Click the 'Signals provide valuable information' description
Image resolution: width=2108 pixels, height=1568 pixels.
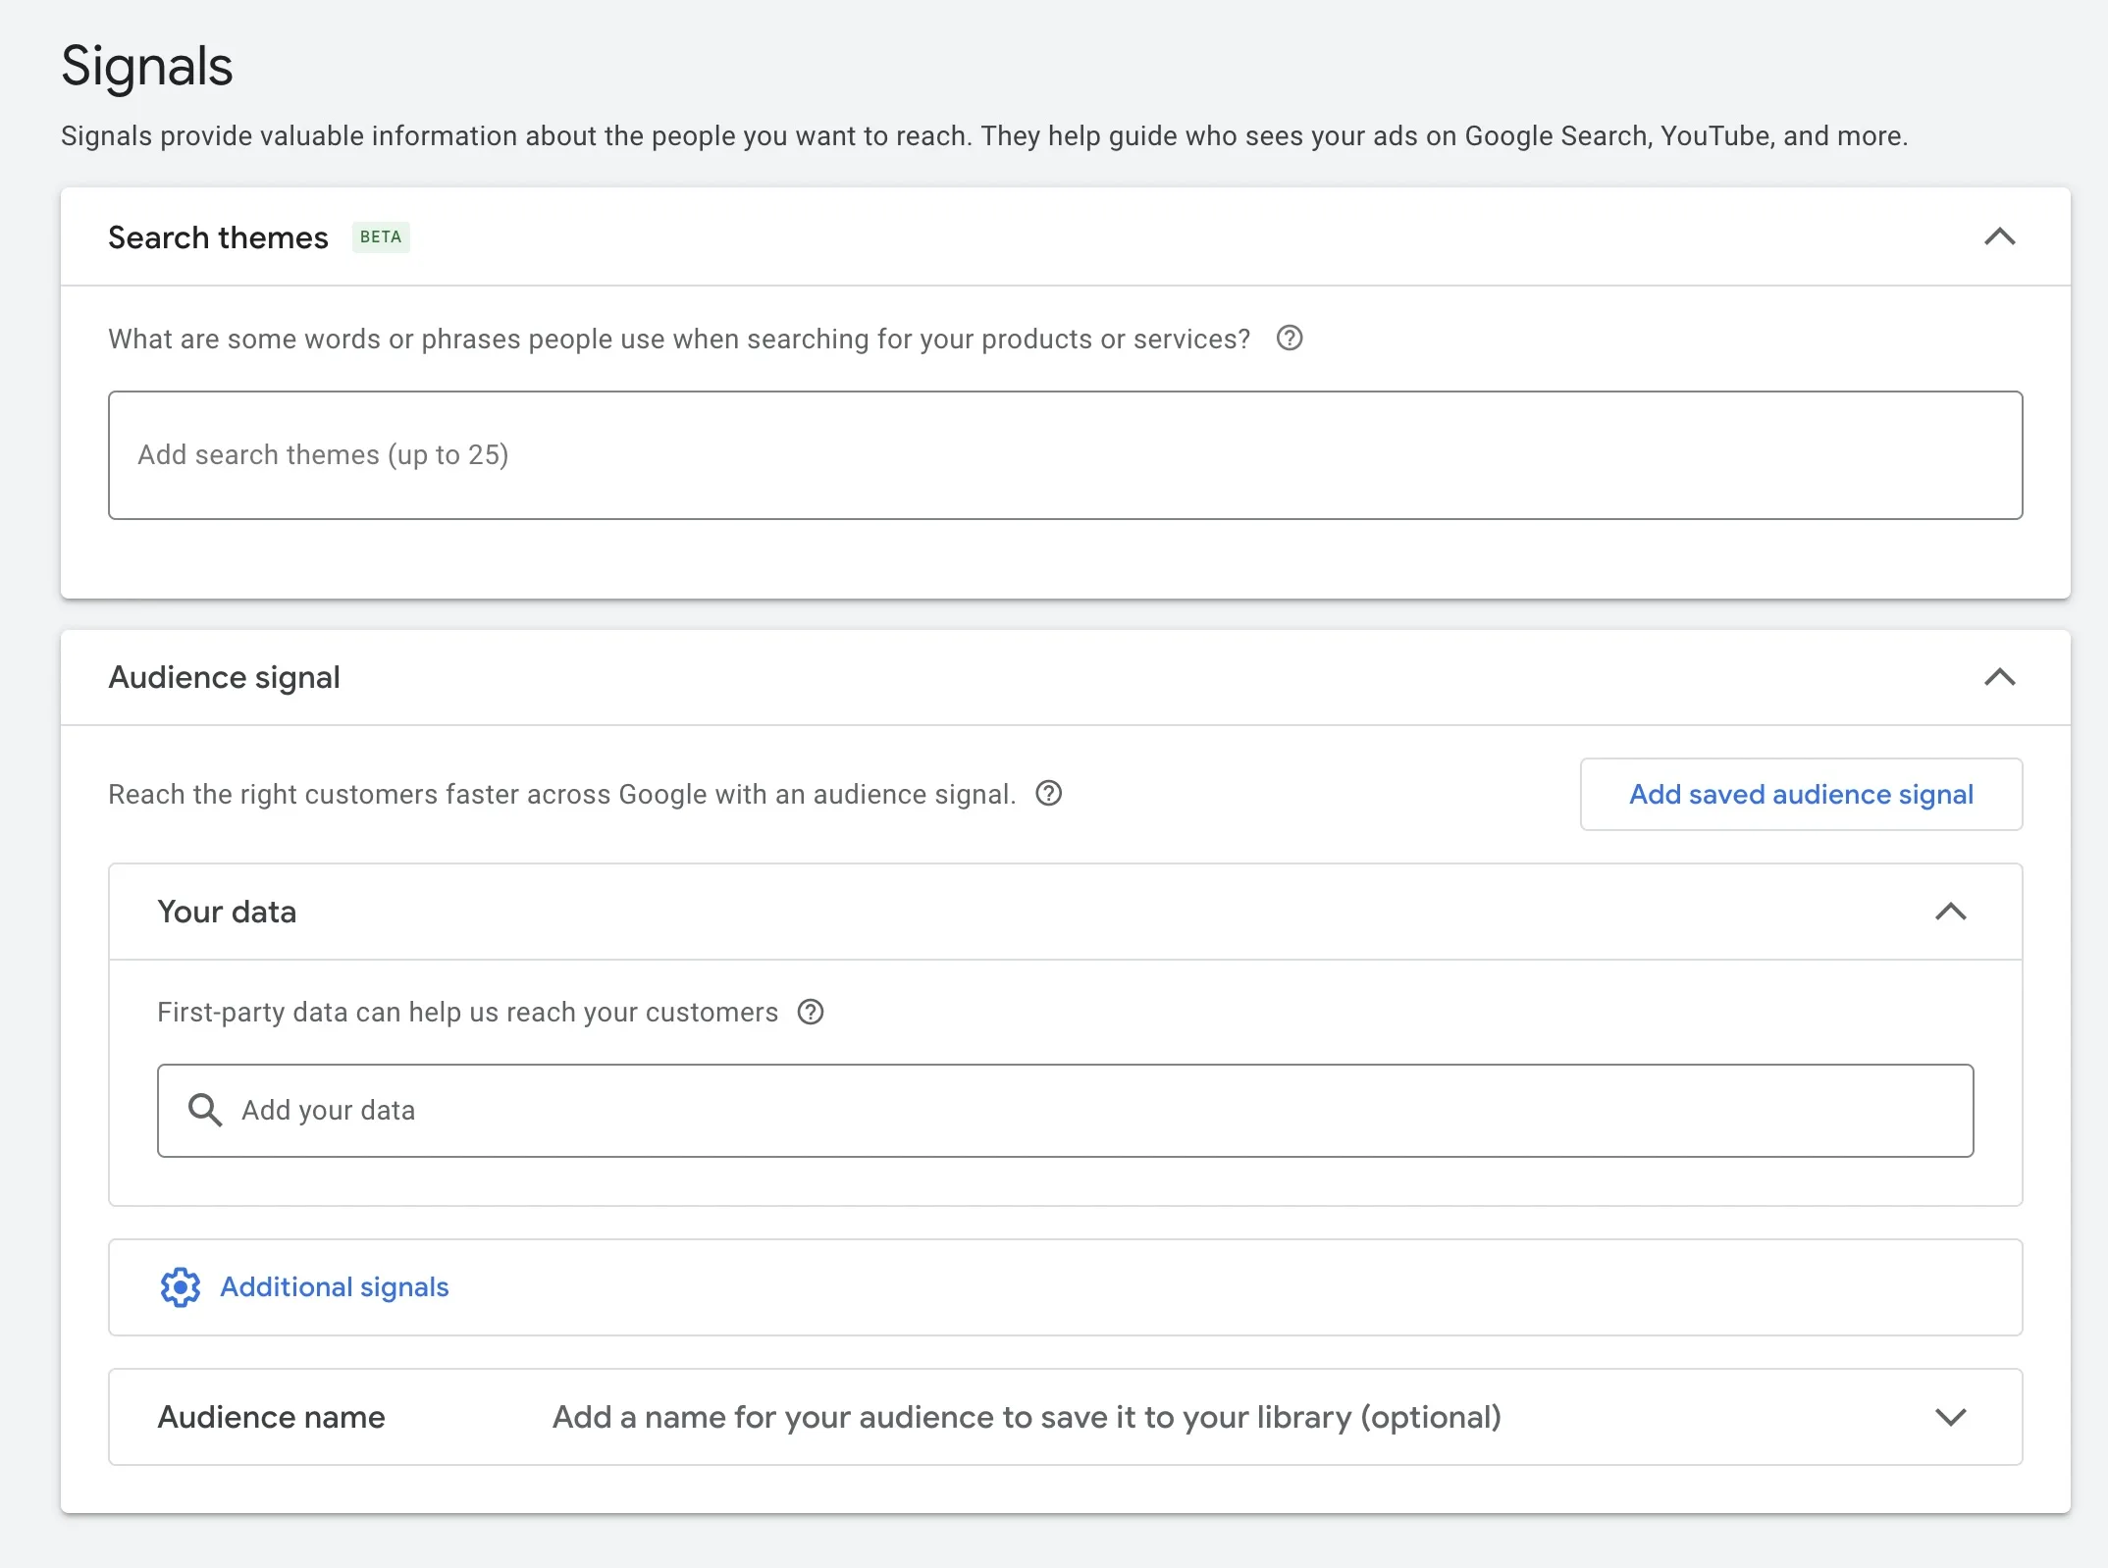point(984,135)
